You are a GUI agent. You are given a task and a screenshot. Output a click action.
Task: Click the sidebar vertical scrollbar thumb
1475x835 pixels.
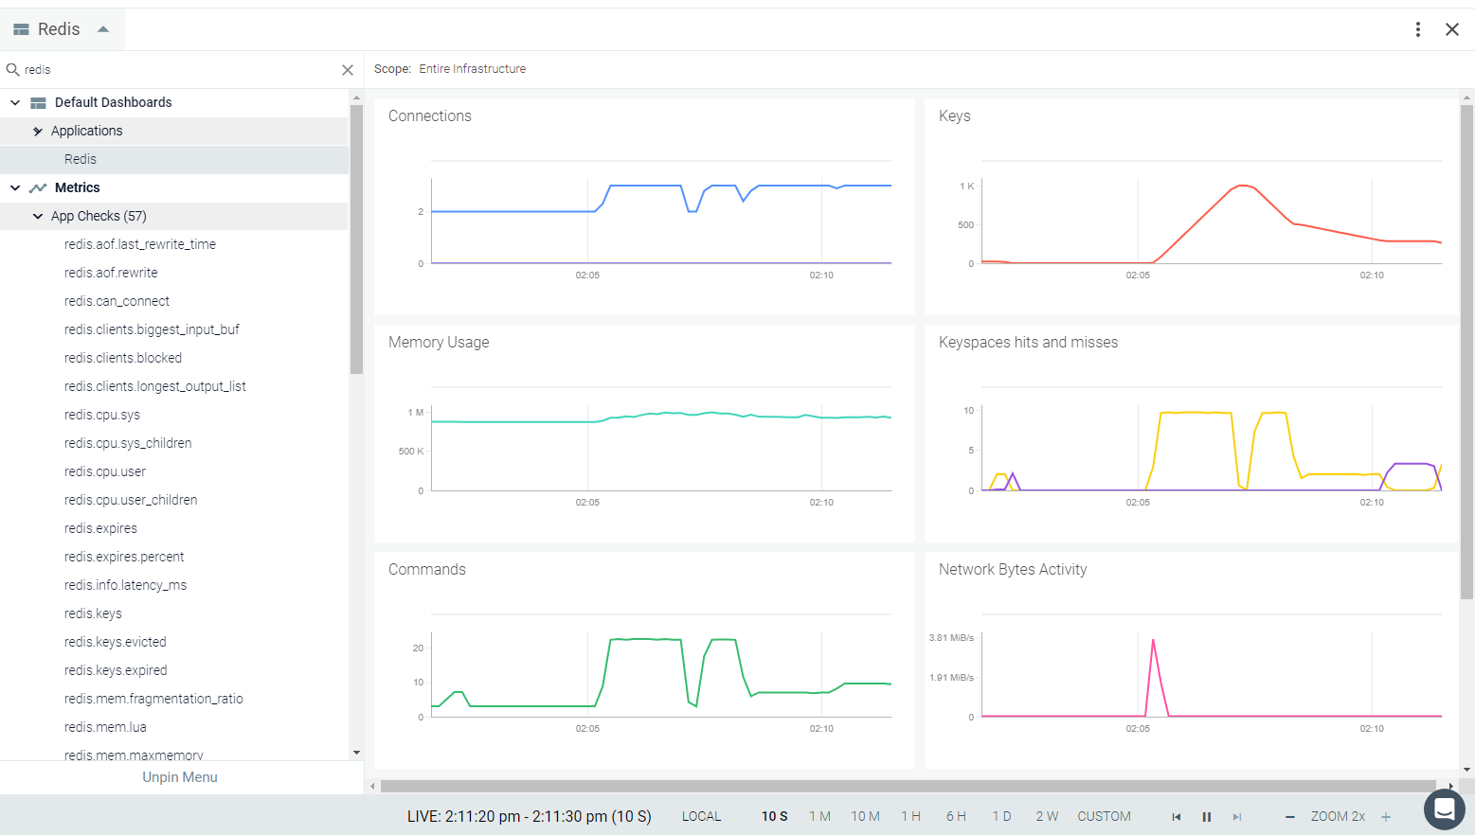point(356,240)
